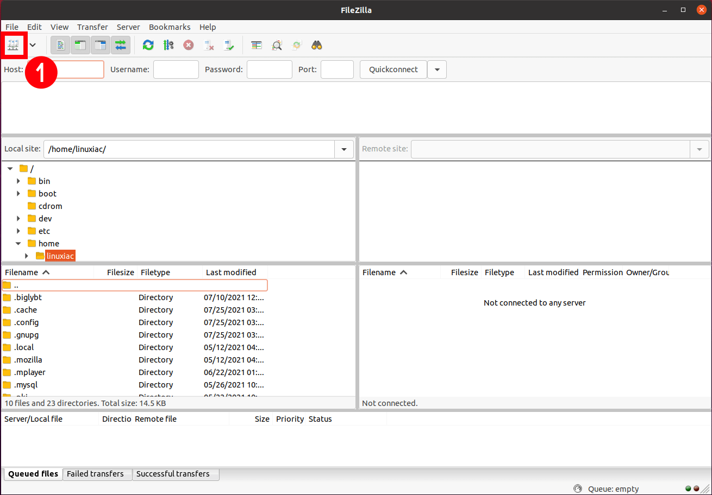Enable synchronized browsing
The width and height of the screenshot is (712, 495).
click(297, 45)
